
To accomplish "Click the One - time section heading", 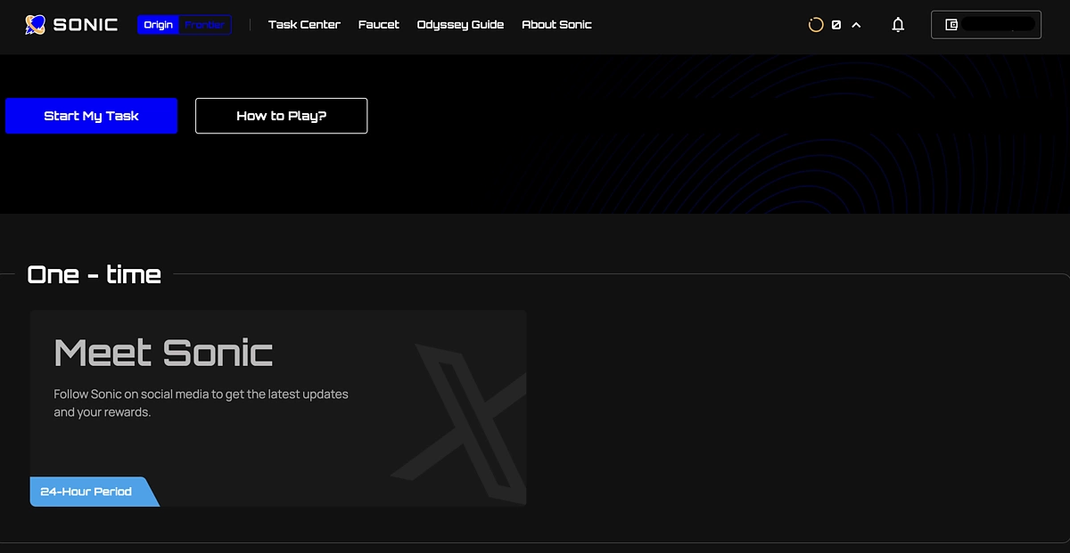I will 94,274.
